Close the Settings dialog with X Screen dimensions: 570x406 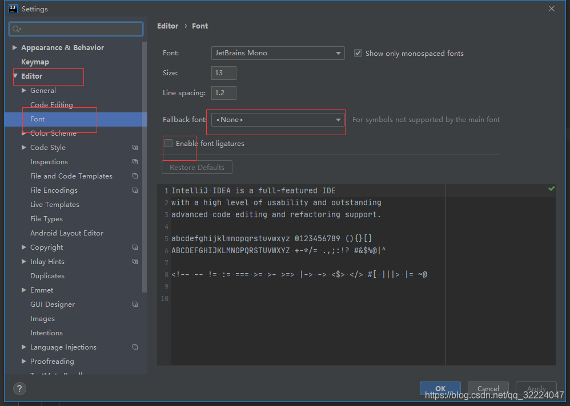tap(552, 9)
